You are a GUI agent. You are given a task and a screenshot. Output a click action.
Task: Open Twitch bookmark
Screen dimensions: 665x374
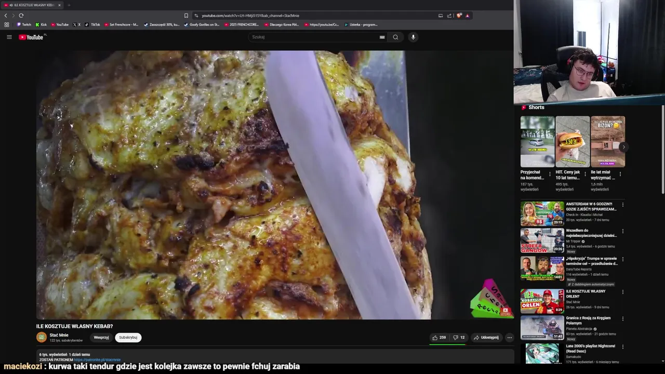(24, 24)
